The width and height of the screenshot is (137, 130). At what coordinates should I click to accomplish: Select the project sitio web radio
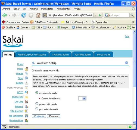point(37,104)
